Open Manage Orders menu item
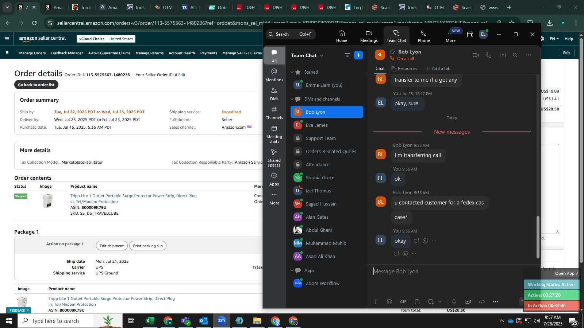The width and height of the screenshot is (584, 328). click(x=32, y=53)
